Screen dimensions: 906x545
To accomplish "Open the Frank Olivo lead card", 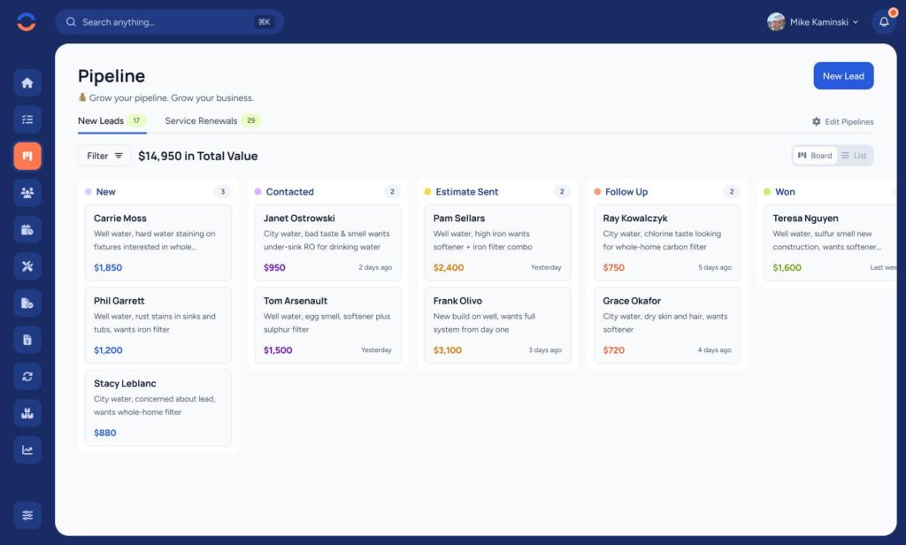I will 497,326.
